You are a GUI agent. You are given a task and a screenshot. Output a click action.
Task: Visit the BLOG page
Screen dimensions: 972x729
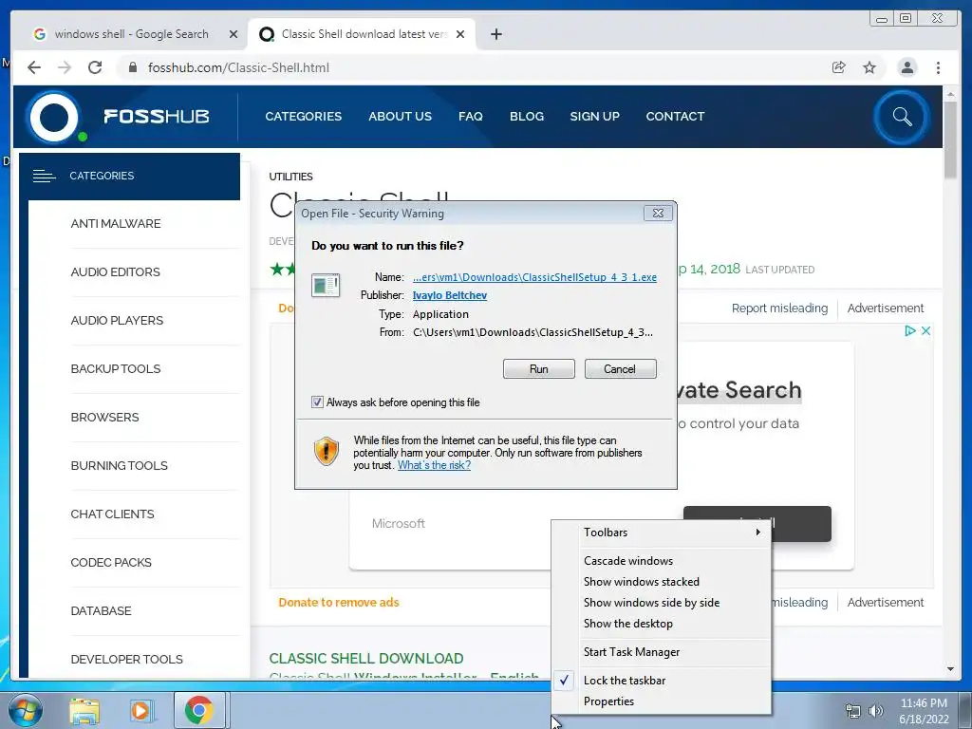pyautogui.click(x=526, y=117)
